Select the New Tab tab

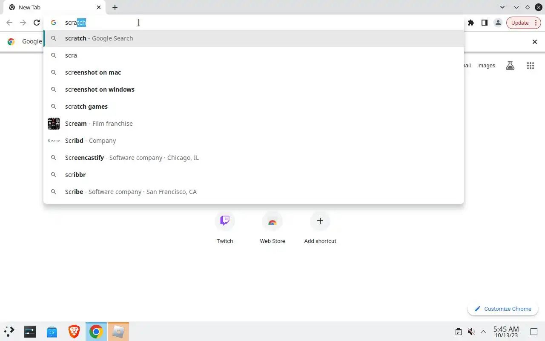54,7
